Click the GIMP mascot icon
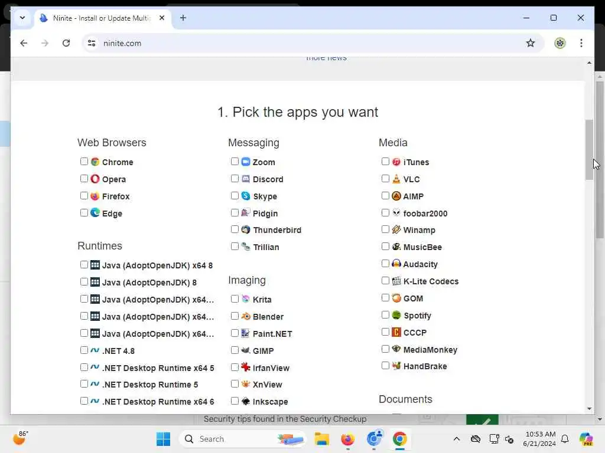Screen dimensions: 605x453 click(x=246, y=350)
